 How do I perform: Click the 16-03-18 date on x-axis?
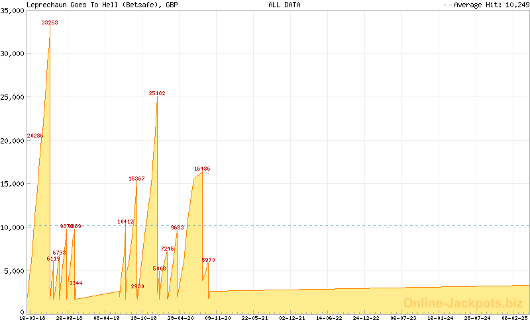click(x=32, y=318)
